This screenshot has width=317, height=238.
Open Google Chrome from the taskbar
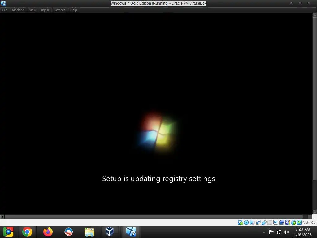coord(27,232)
